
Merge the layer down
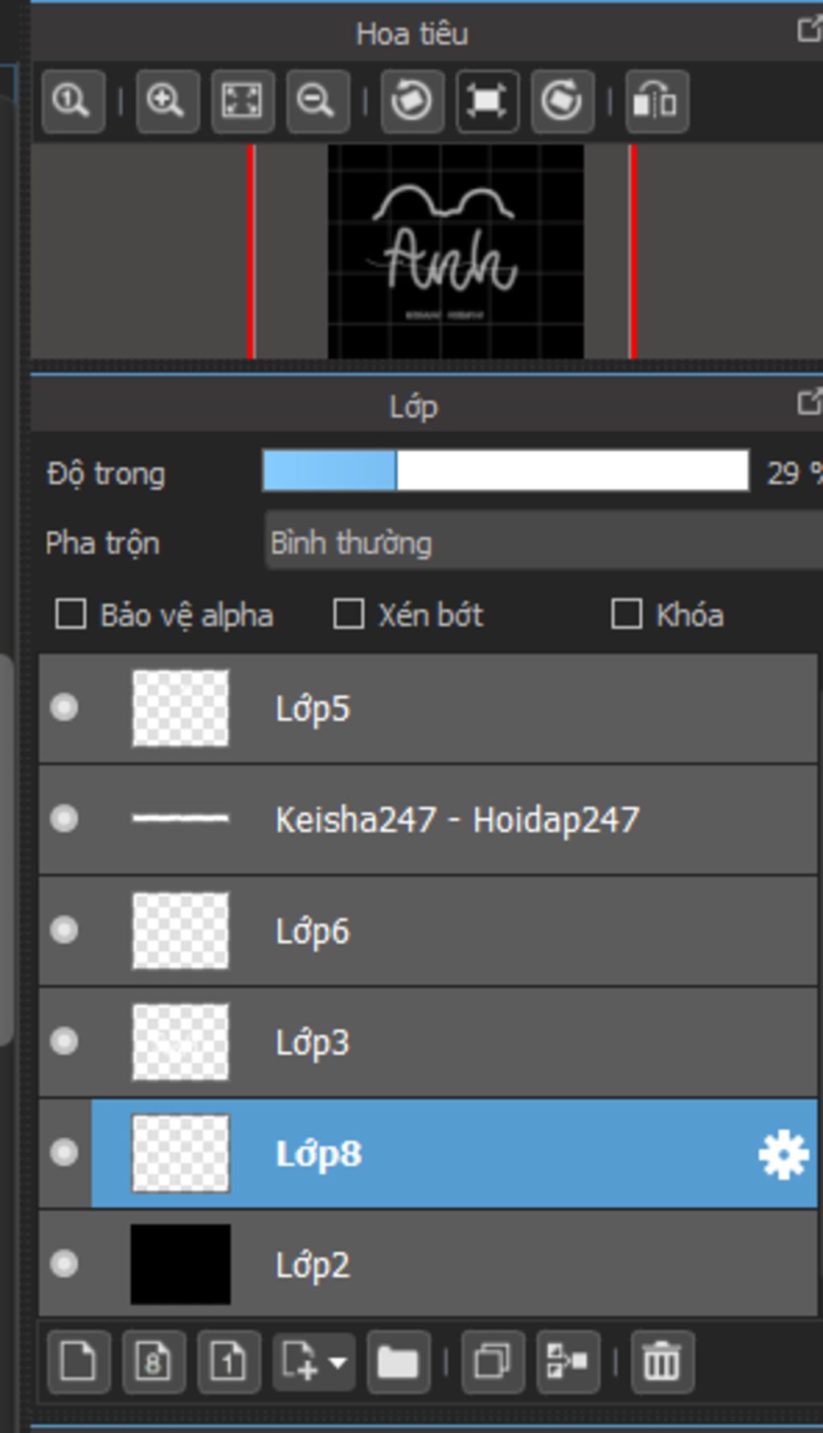(x=568, y=1361)
